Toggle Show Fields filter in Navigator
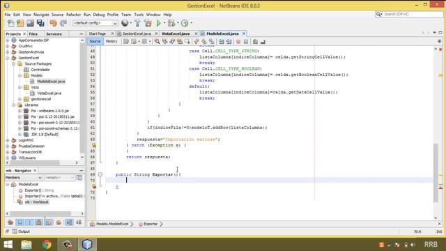 coord(20,222)
